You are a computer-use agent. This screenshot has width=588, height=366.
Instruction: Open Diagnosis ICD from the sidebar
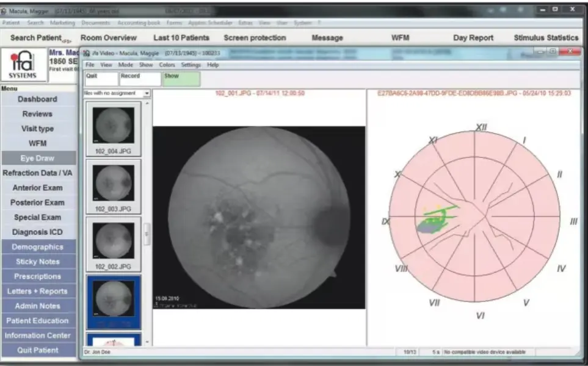[x=38, y=232]
